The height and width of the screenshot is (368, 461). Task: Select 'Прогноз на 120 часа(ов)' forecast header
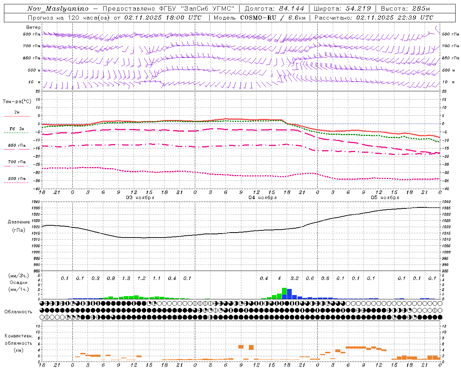69,18
